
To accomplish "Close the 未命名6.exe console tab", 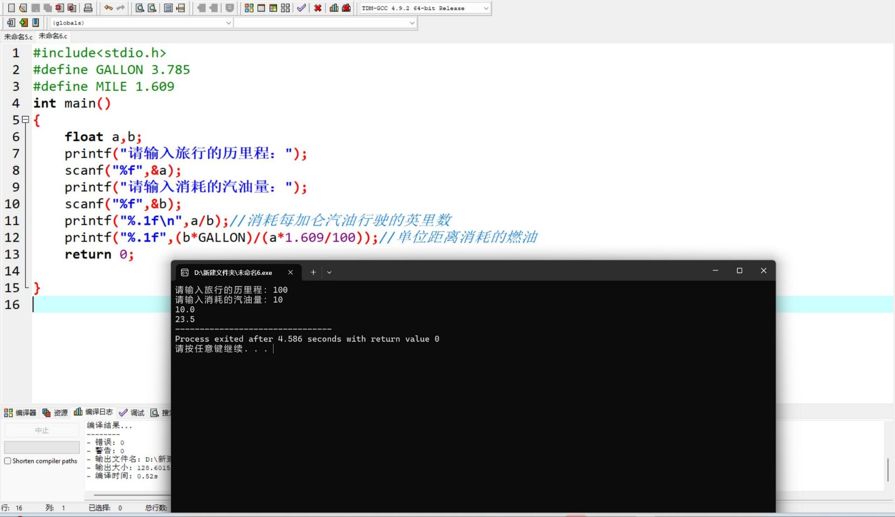I will click(x=290, y=272).
